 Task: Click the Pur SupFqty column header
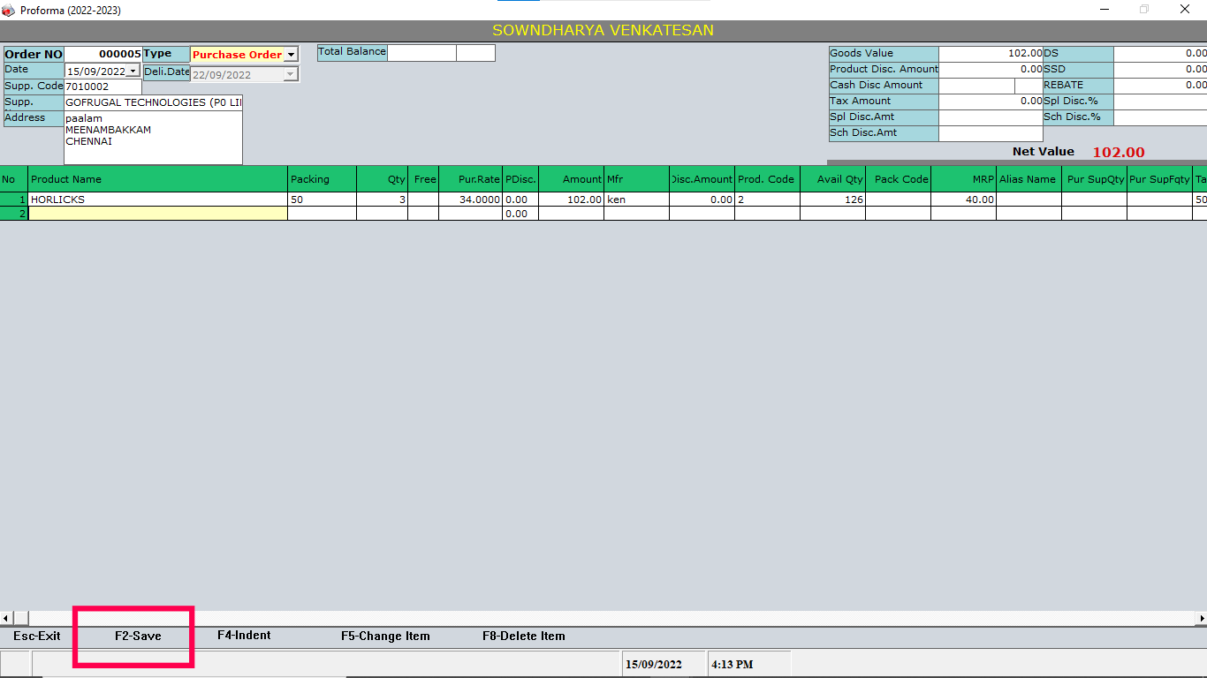(1160, 179)
